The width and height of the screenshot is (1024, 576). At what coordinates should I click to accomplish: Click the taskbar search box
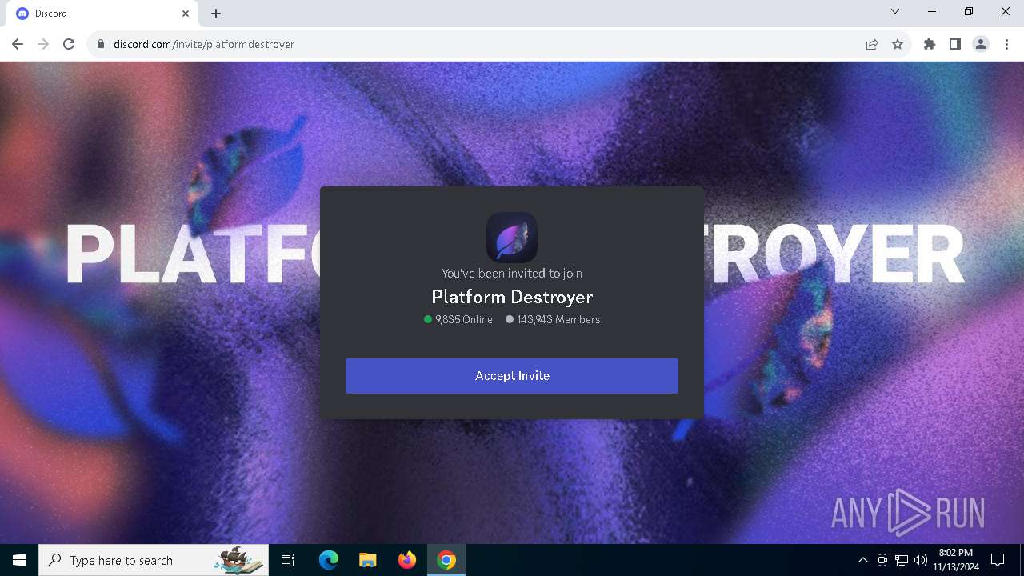[x=154, y=560]
